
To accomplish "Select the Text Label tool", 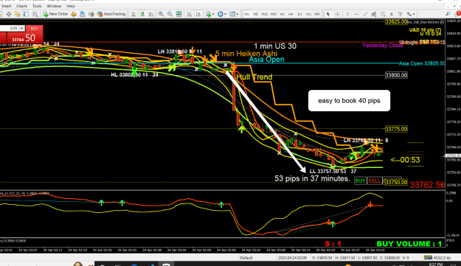I will tap(400, 14).
